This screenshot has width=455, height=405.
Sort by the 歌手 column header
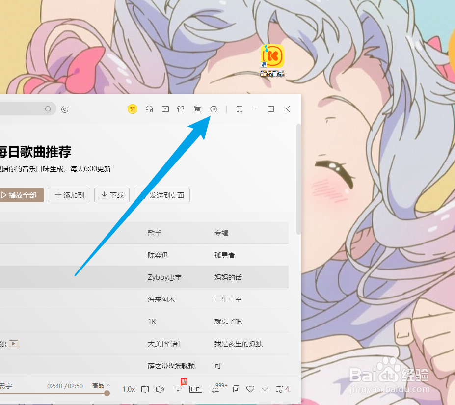(x=155, y=233)
